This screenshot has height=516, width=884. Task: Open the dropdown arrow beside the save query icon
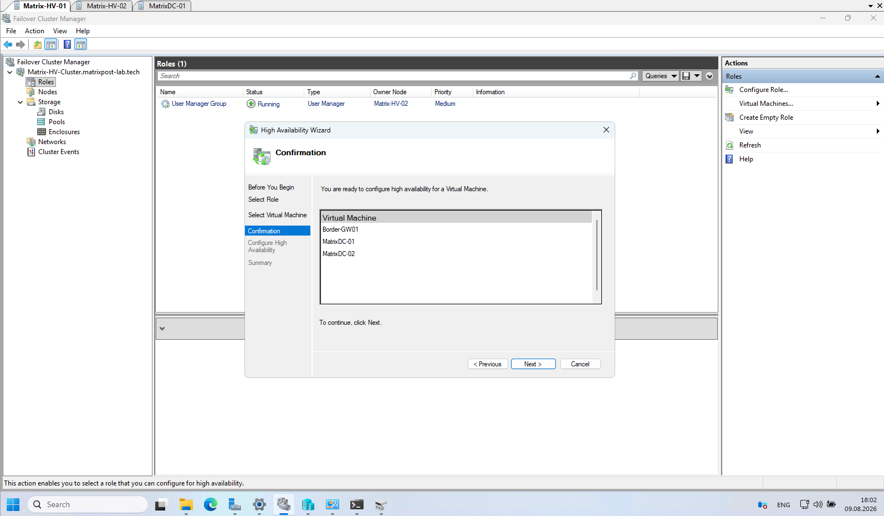pos(697,76)
